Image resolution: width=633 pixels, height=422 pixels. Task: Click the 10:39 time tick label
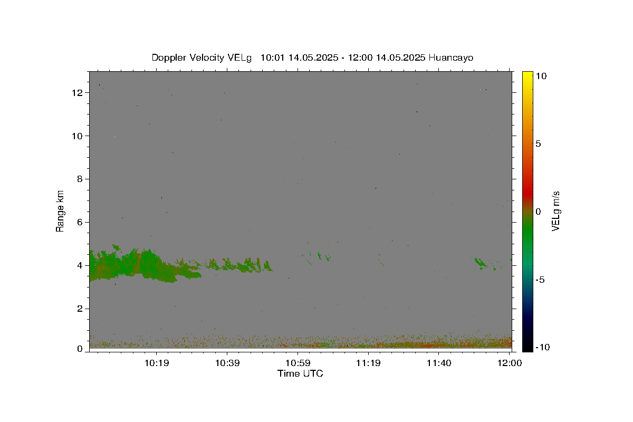pos(227,363)
